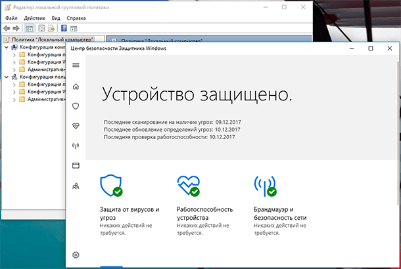
Task: Click the large blue shield tile icon
Action: pyautogui.click(x=111, y=186)
